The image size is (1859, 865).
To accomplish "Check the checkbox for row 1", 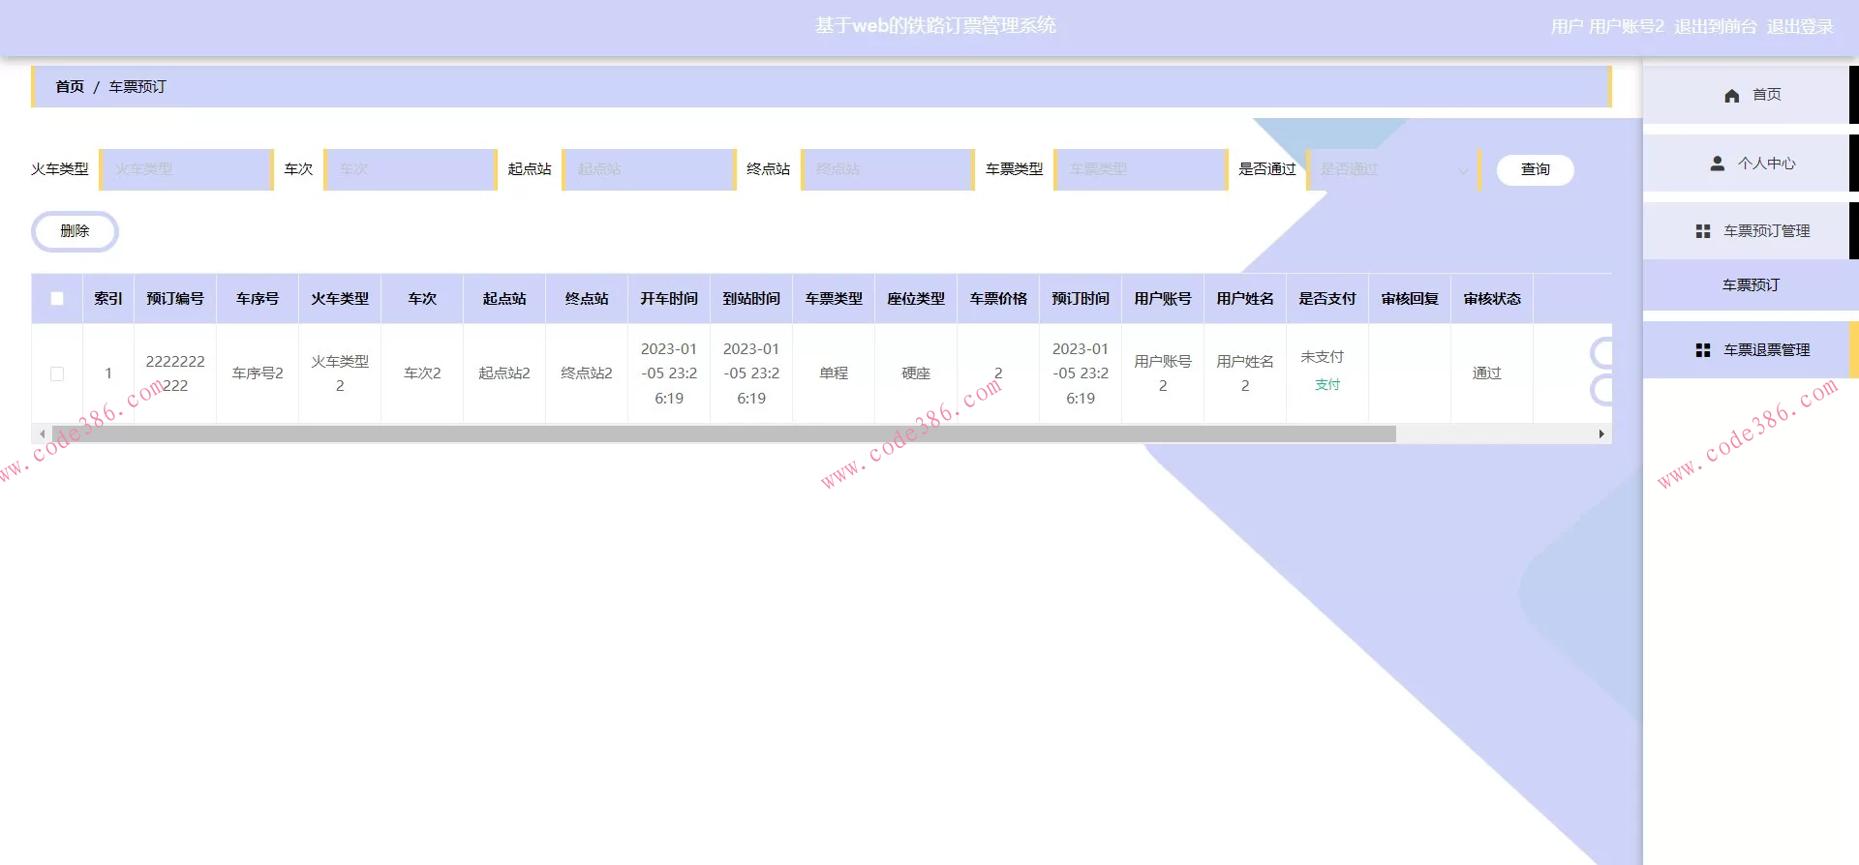I will point(57,373).
